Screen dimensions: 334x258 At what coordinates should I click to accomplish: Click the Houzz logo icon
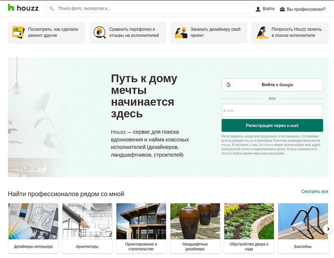pos(12,8)
